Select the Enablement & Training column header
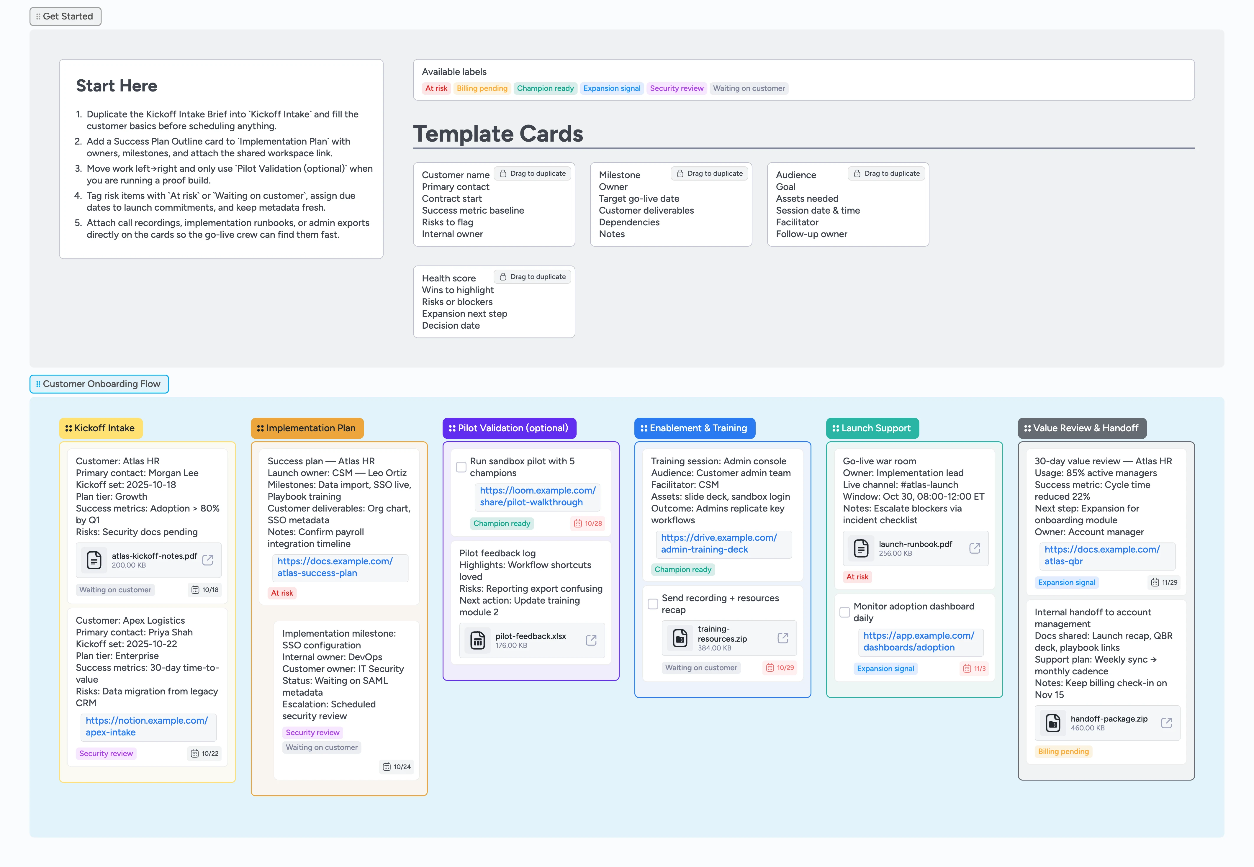Screen dimensions: 1254x867 click(x=694, y=428)
